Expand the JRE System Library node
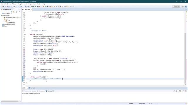188x105 pixels. click(x=3, y=17)
